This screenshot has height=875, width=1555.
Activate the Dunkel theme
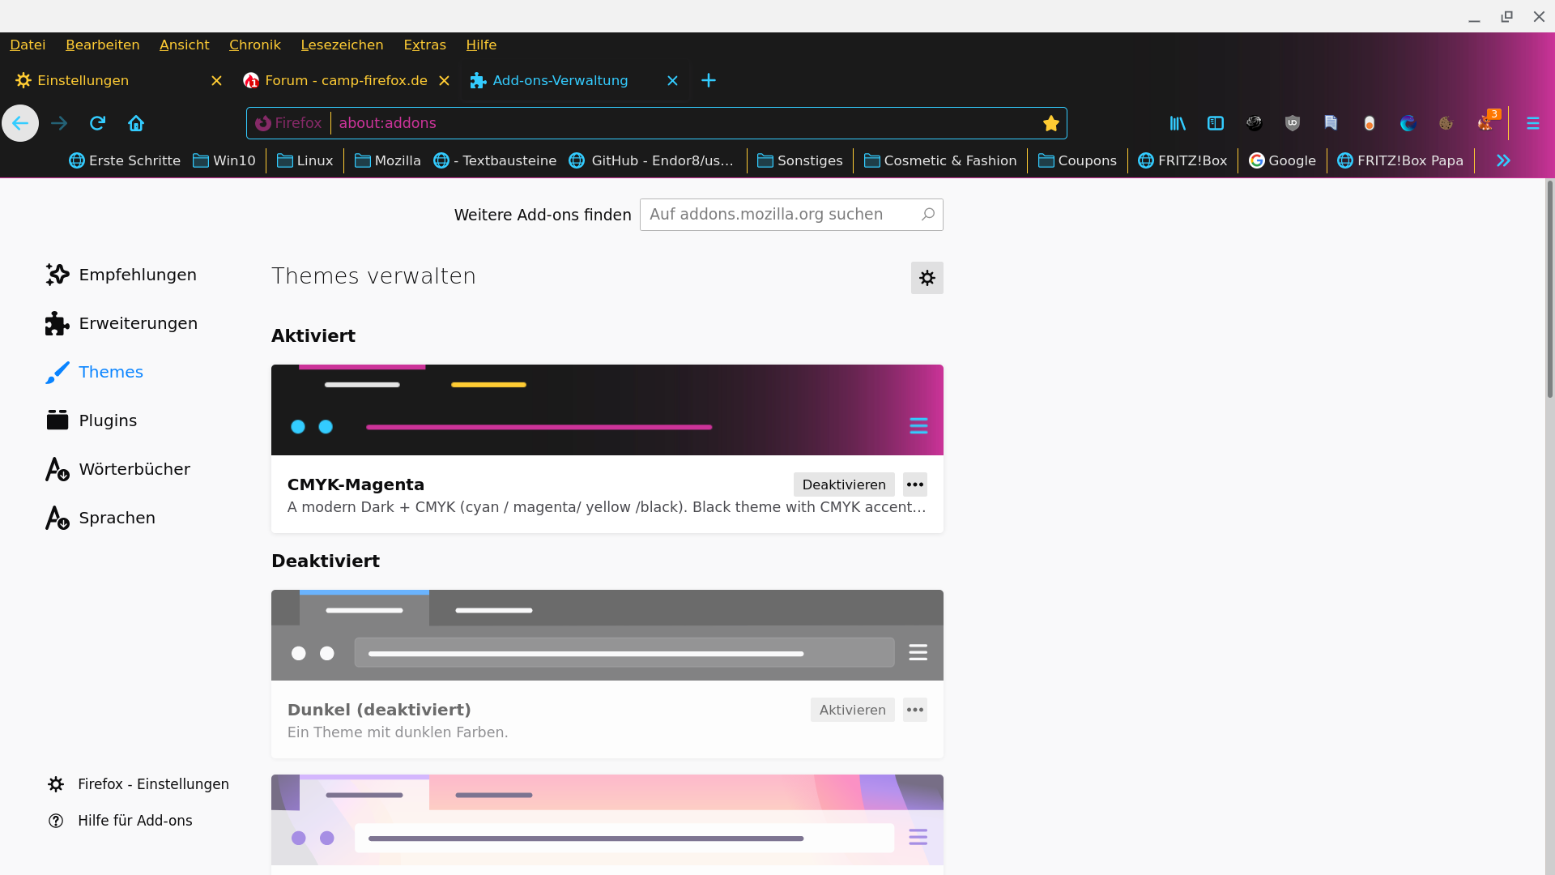coord(852,710)
